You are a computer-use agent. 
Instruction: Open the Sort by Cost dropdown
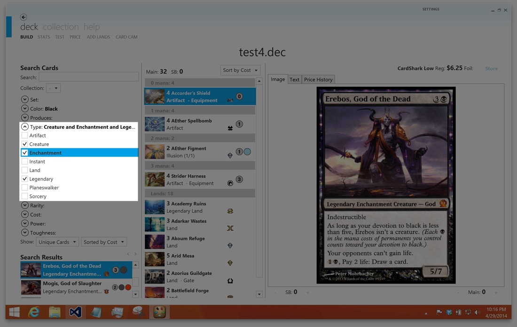pos(240,70)
